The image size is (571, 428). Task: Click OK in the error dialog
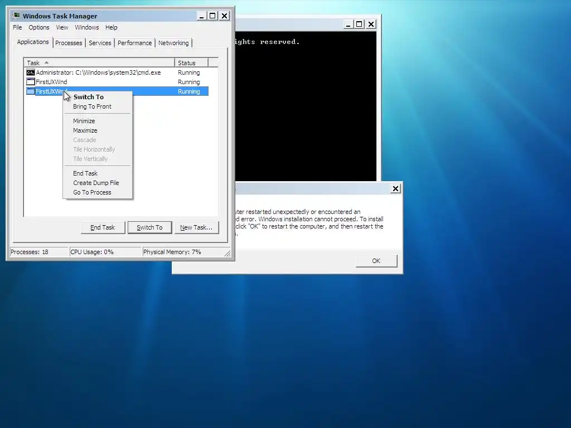click(x=376, y=261)
